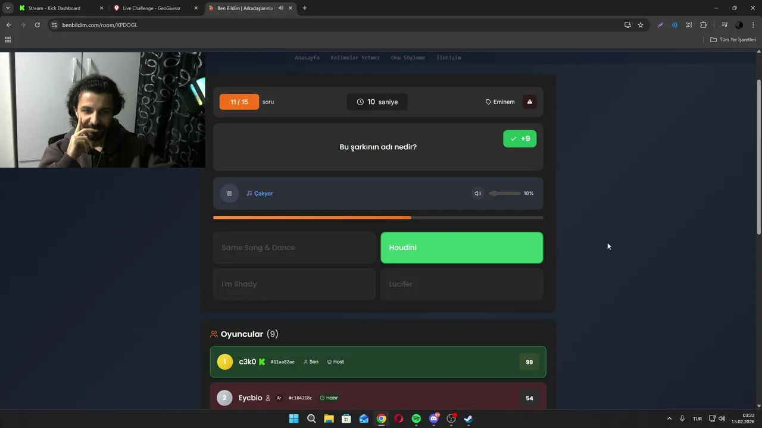
Task: Open File Explorer from the taskbar
Action: [329, 418]
